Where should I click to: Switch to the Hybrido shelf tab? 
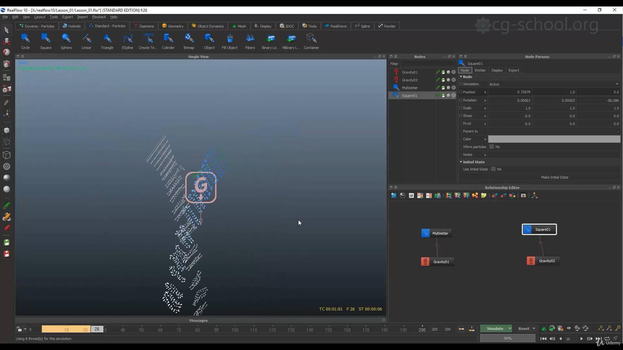(x=71, y=26)
